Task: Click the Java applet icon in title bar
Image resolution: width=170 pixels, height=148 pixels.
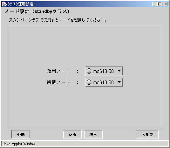Action: pos(4,4)
